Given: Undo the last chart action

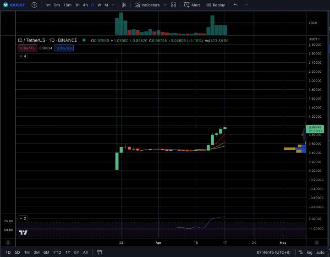Looking at the screenshot, I should click(236, 5).
